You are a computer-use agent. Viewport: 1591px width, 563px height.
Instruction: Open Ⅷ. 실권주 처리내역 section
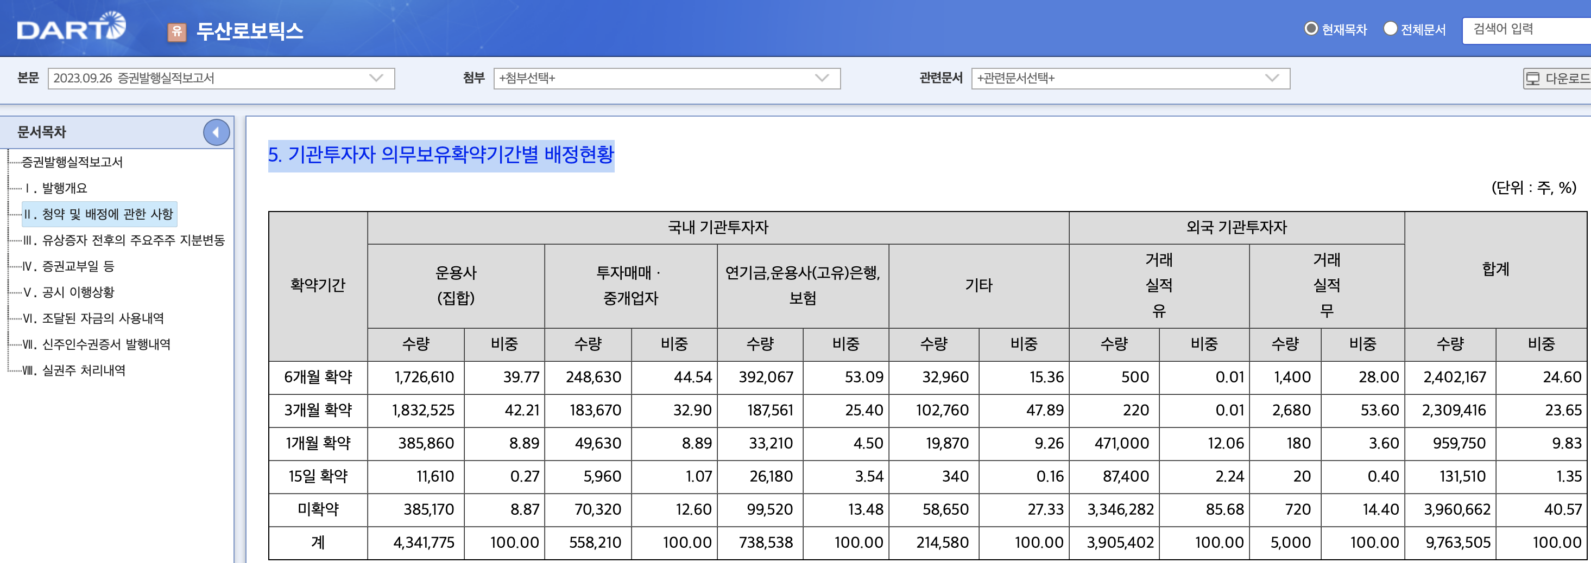pos(74,370)
